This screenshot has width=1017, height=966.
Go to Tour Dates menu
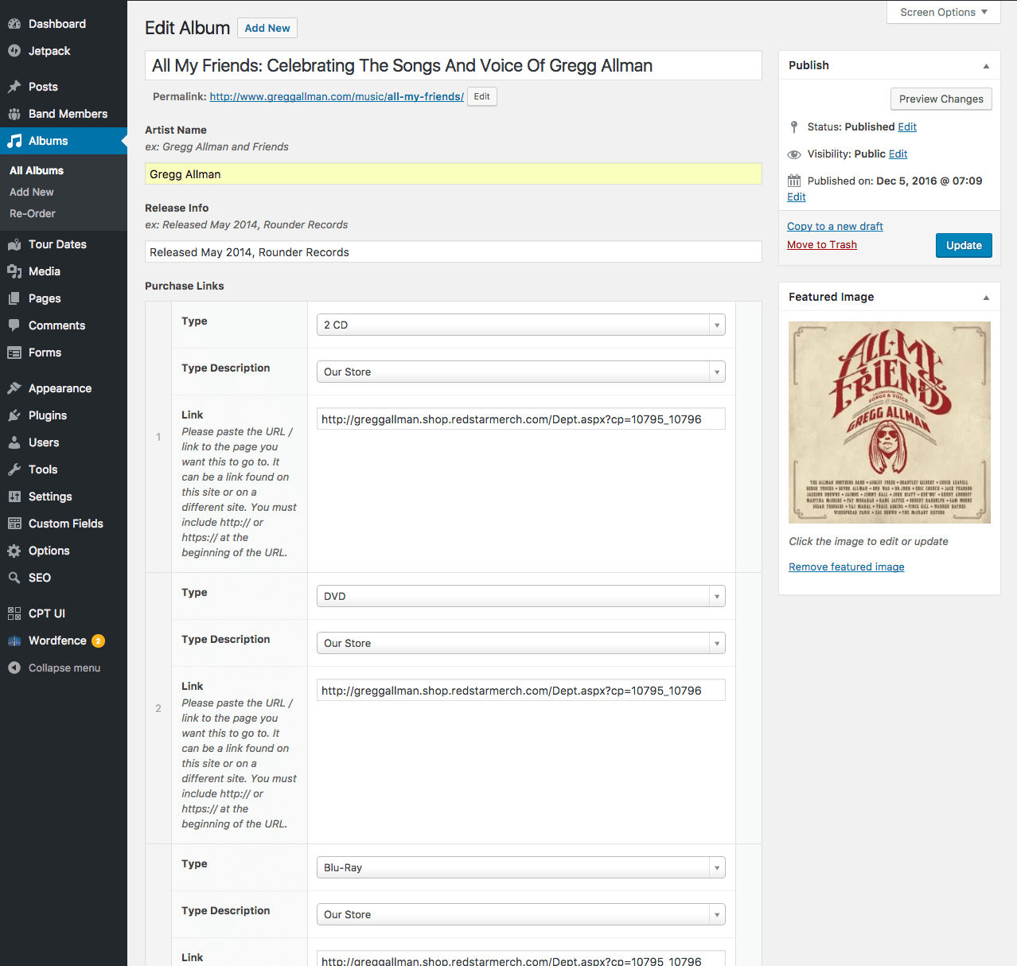point(64,244)
